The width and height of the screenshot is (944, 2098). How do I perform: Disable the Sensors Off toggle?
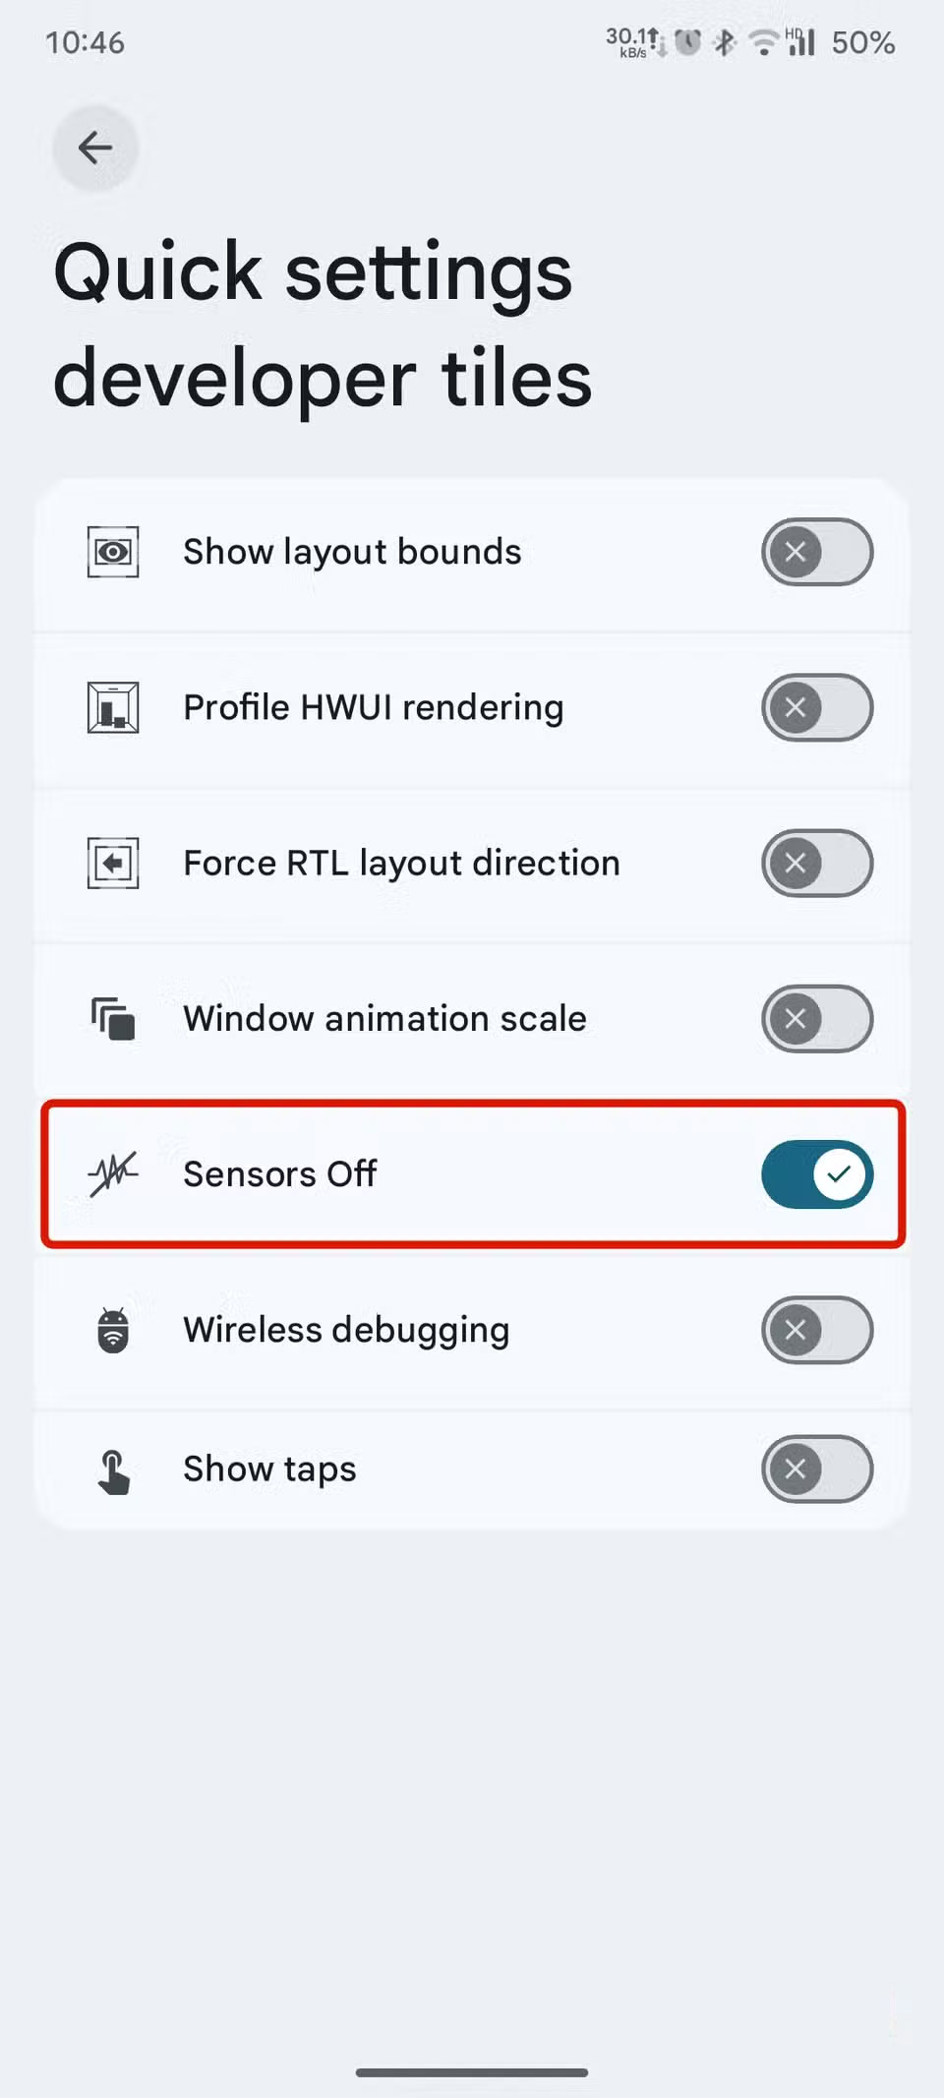(x=817, y=1174)
